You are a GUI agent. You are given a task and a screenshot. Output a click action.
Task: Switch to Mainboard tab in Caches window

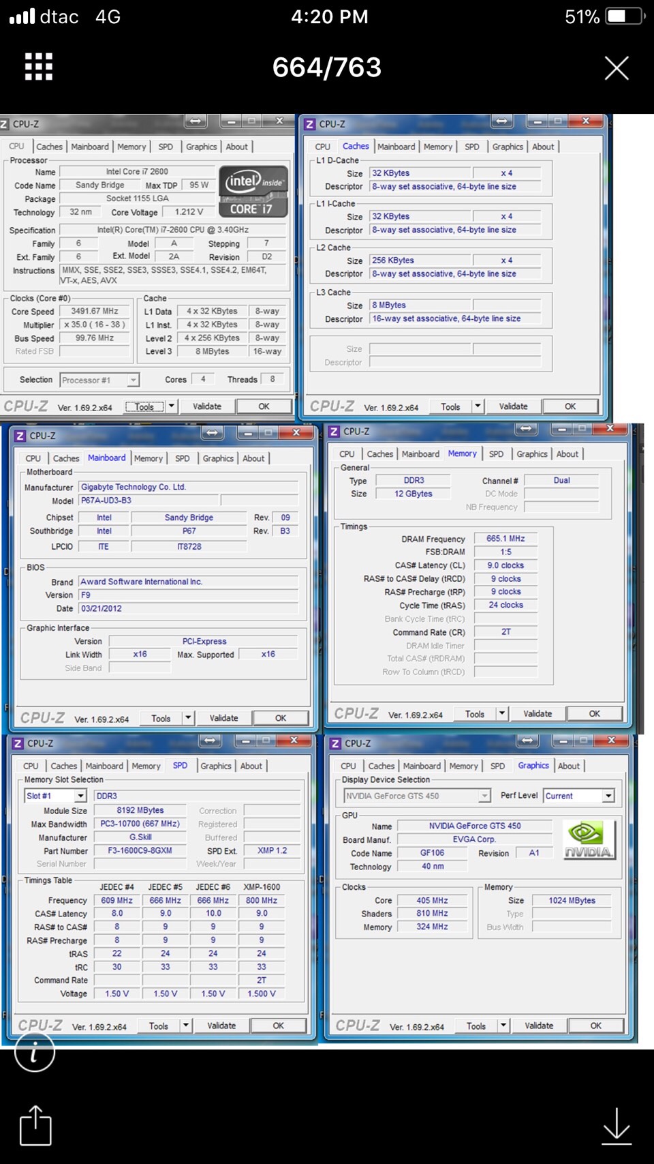coord(396,147)
